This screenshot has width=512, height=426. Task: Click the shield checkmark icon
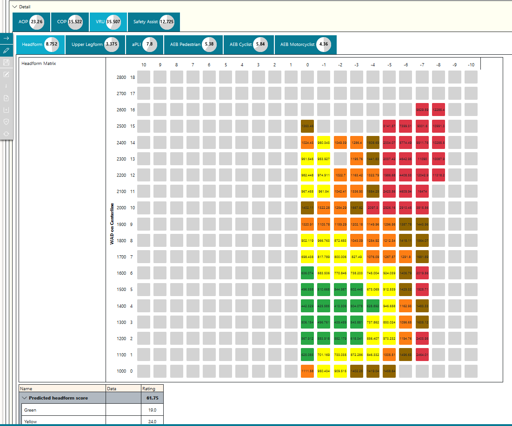pyautogui.click(x=6, y=122)
